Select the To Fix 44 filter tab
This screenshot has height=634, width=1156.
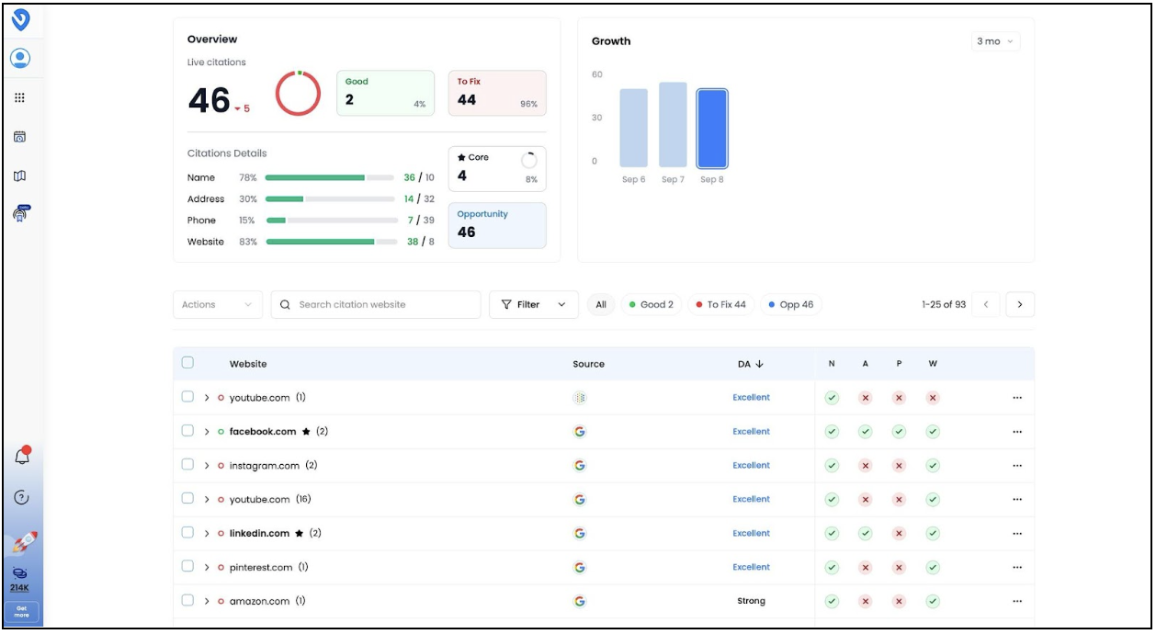[x=720, y=305]
